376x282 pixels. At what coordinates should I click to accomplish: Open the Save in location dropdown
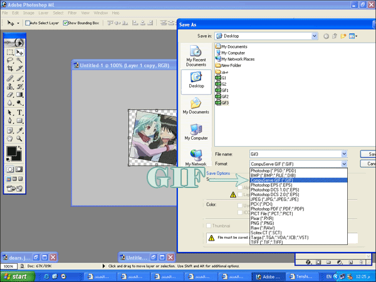[314, 36]
